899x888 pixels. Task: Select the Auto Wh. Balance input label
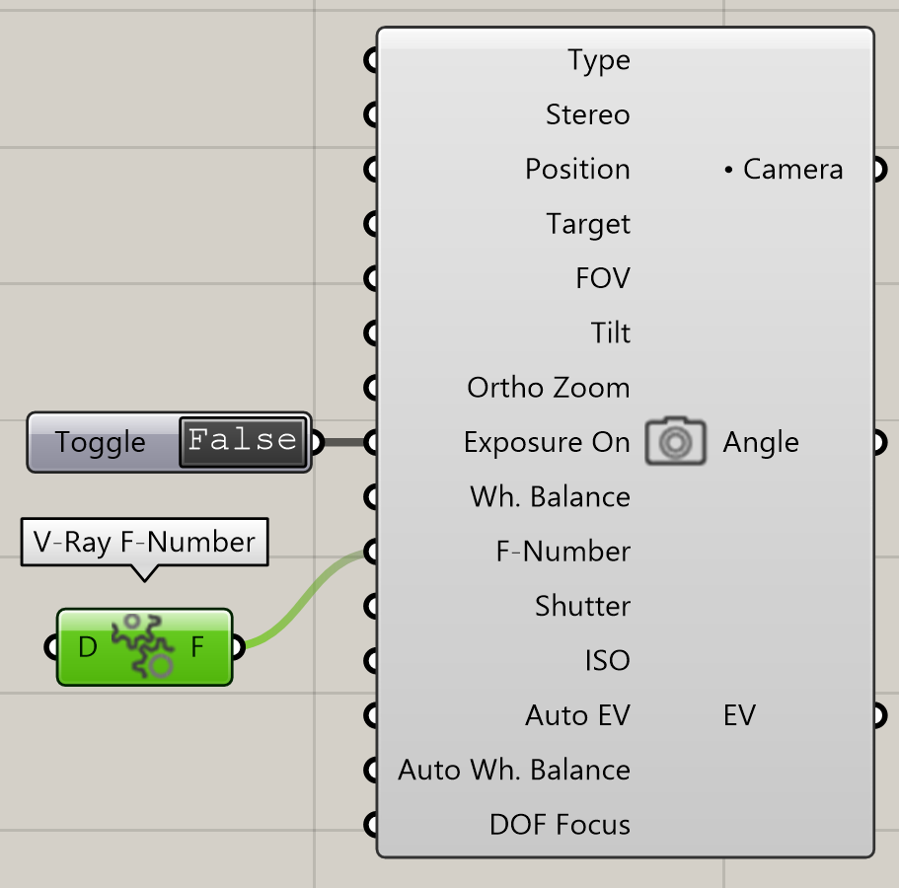514,770
